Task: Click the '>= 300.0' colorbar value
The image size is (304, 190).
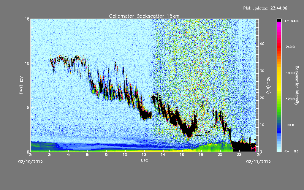Action: point(292,21)
